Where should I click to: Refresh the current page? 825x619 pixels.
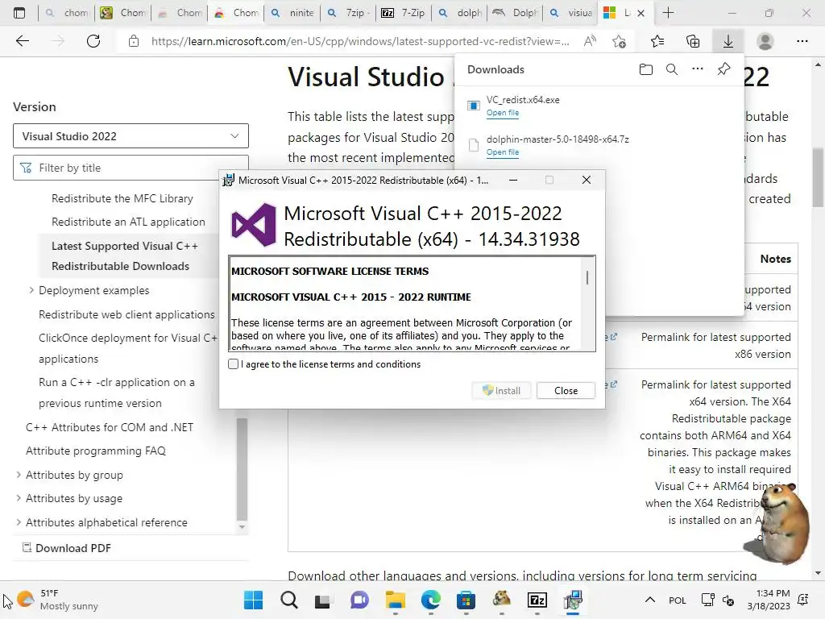point(93,41)
